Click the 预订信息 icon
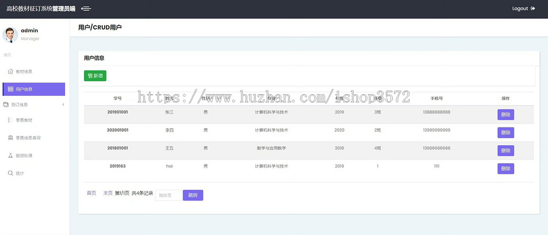Image resolution: width=548 pixels, height=235 pixels. (5, 104)
